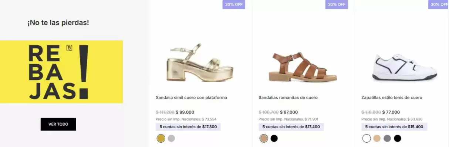This screenshot has height=147, width=449.
Task: Choose black color for Sandalias romanitas
Action: [x=274, y=139]
